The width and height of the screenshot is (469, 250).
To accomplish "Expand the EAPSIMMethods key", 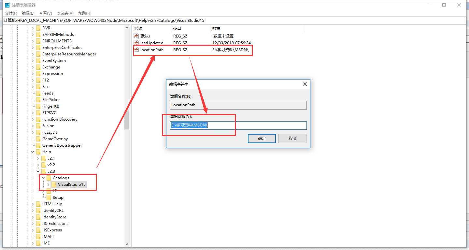I will pyautogui.click(x=33, y=35).
